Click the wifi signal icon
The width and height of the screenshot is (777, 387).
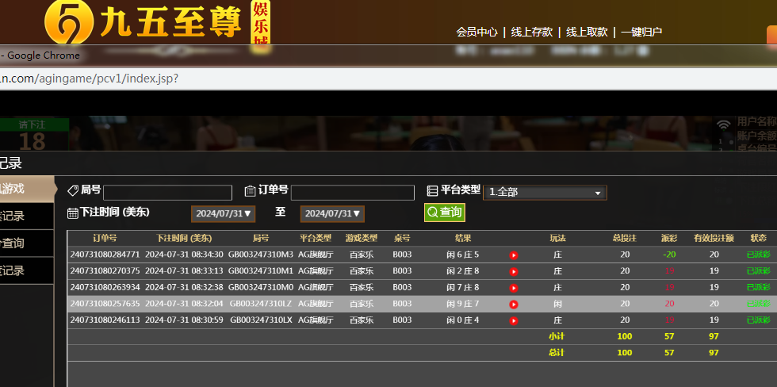(x=723, y=125)
